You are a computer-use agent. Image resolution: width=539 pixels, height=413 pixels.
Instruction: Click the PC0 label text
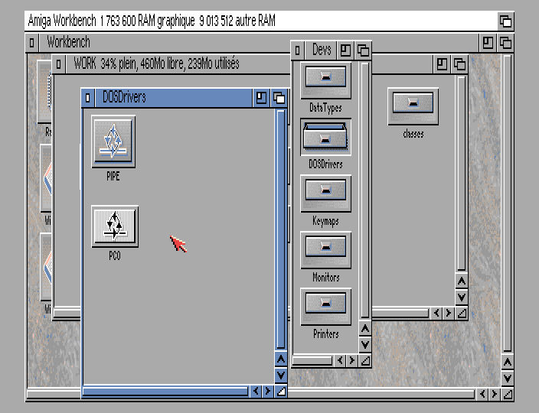(115, 255)
